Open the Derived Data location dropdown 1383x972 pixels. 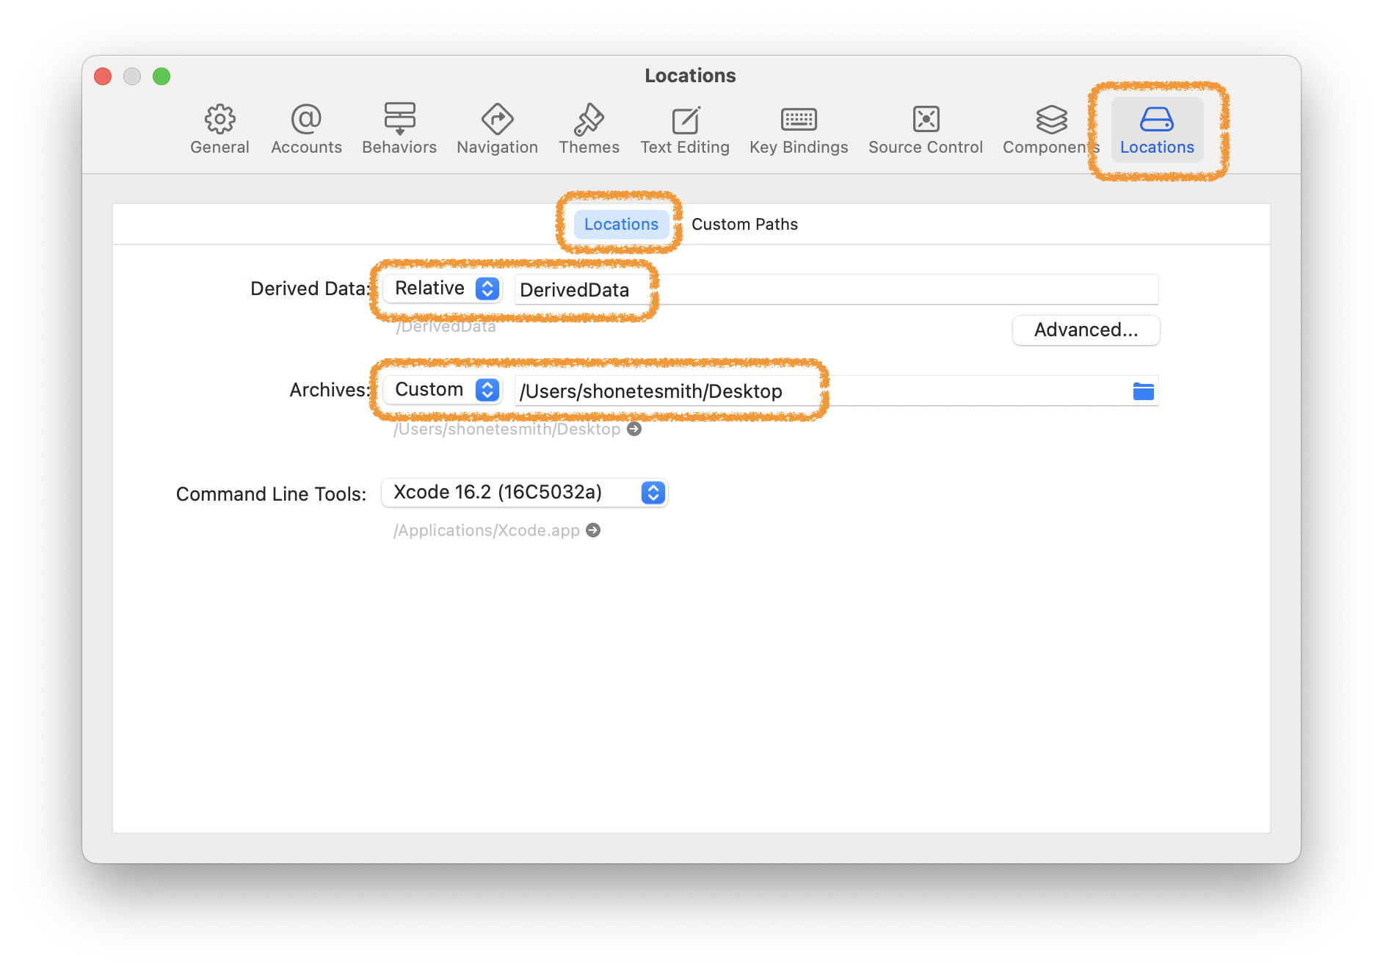441,289
